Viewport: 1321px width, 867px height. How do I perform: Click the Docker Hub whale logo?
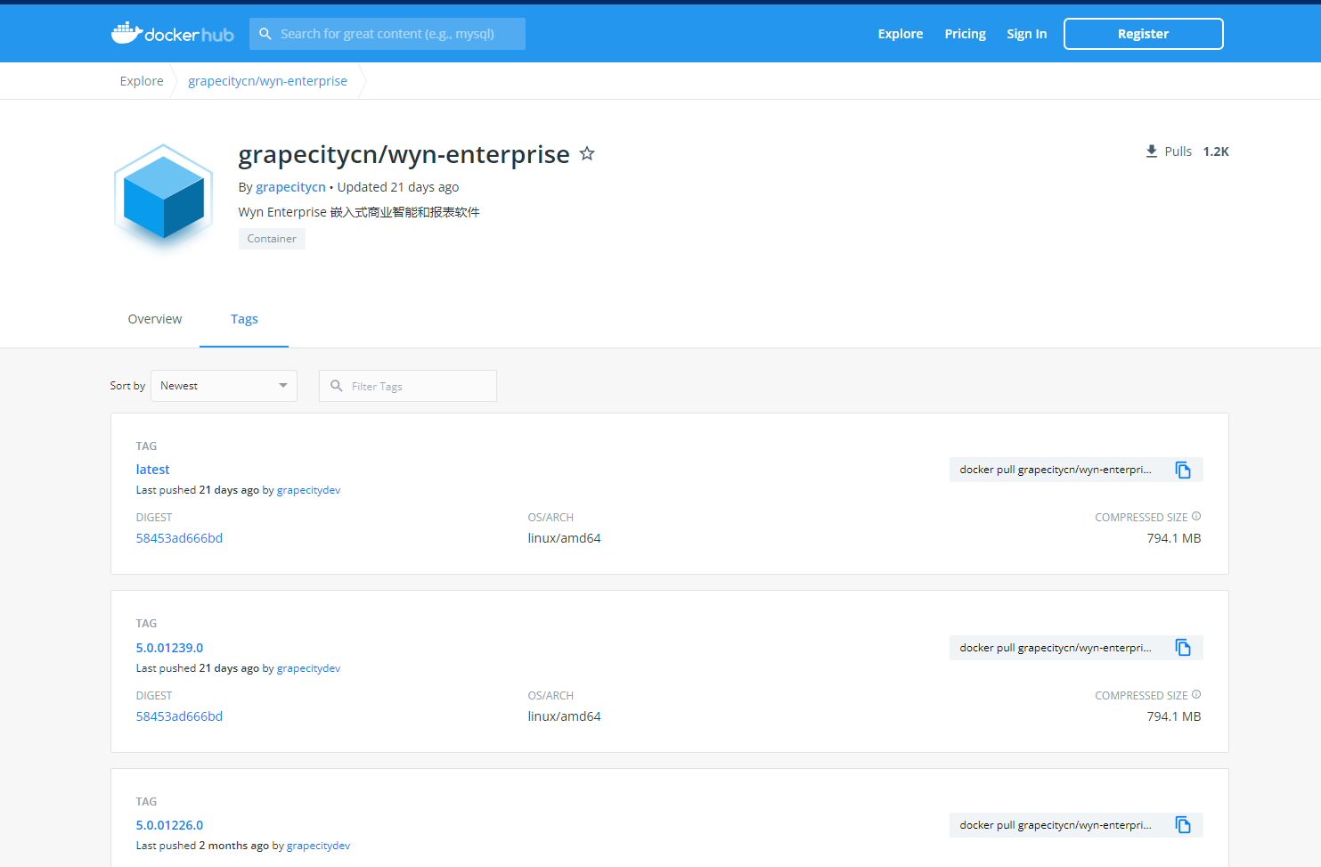[127, 33]
